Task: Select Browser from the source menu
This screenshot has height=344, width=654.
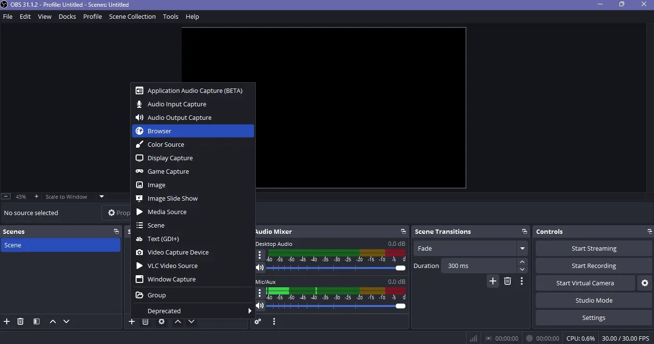Action: (193, 131)
